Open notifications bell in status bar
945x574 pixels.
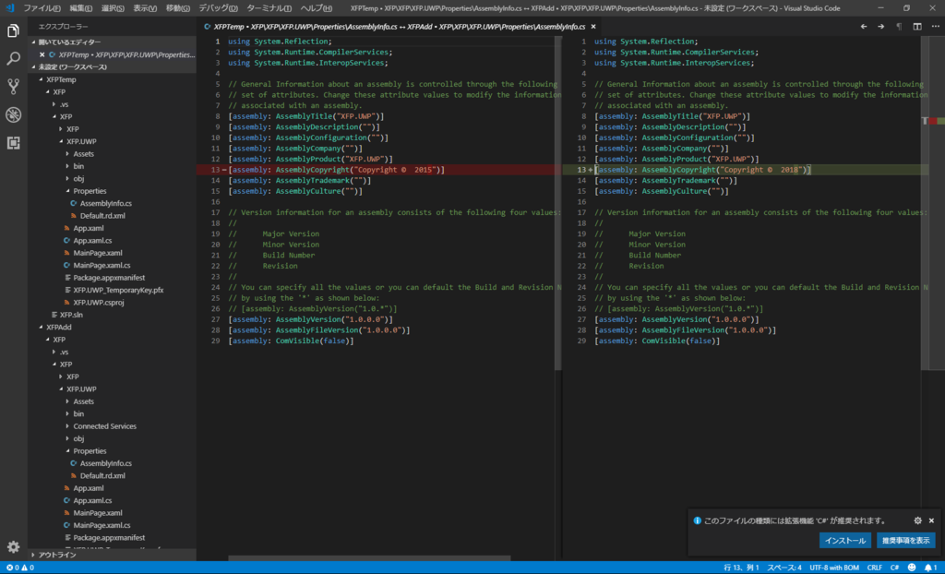(x=930, y=568)
